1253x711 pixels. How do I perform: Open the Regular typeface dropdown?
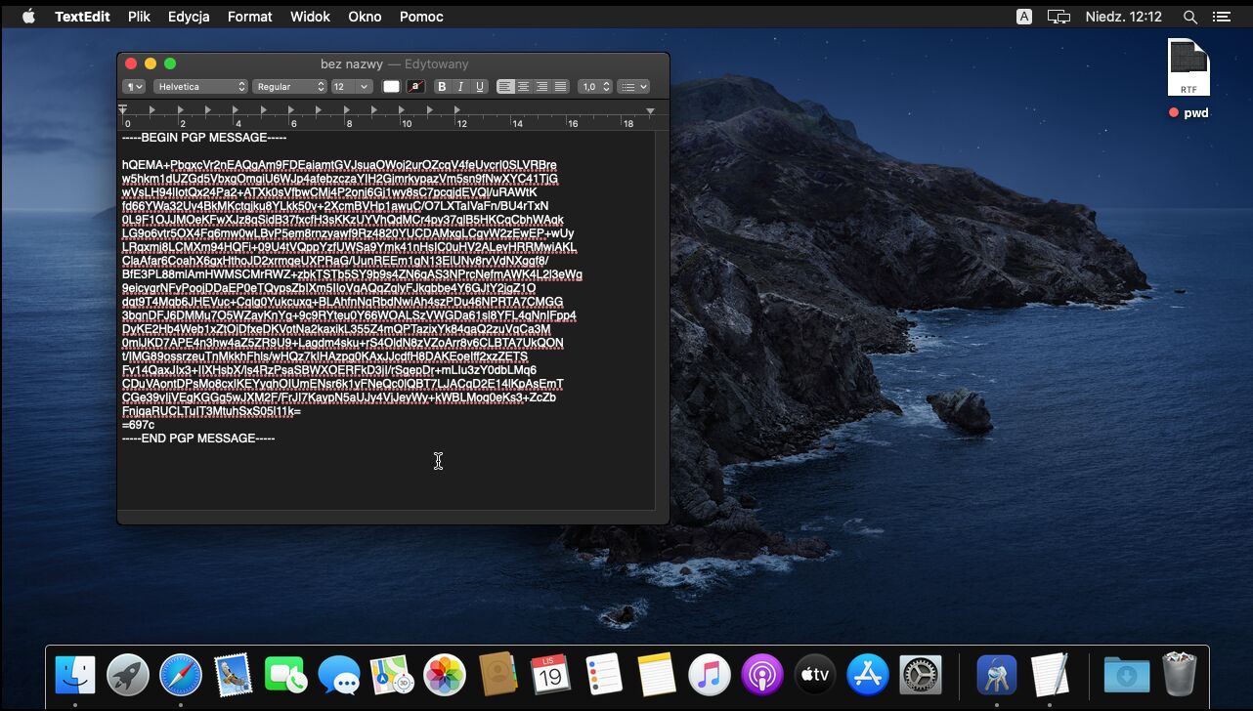pos(290,87)
